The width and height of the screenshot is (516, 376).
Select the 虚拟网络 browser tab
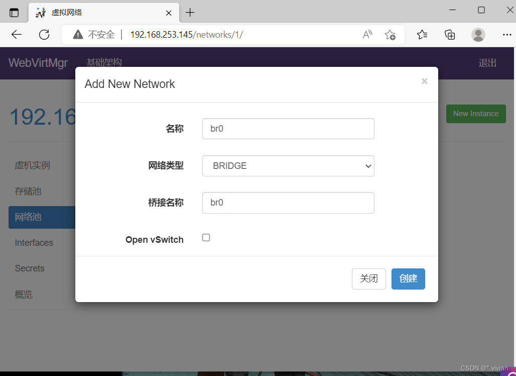[104, 13]
